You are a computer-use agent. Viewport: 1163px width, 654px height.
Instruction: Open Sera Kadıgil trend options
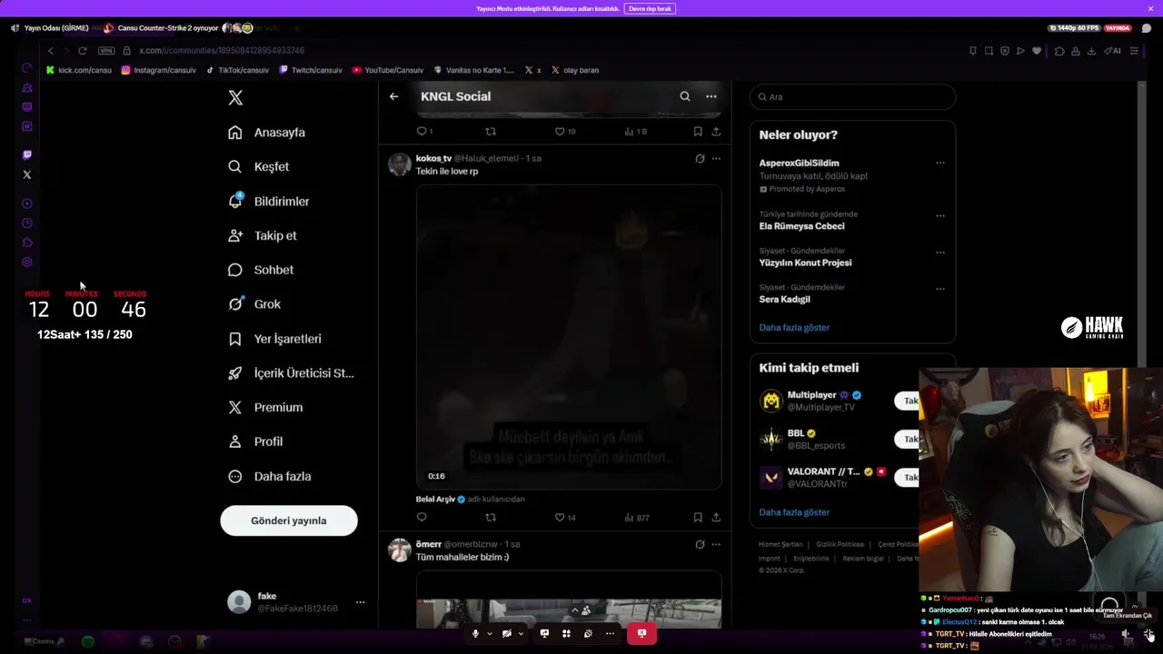tap(939, 289)
